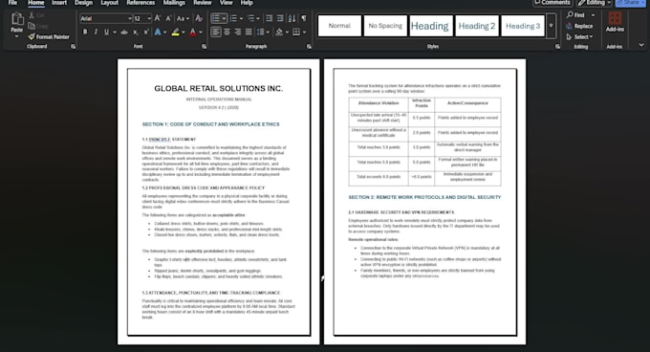Open the Review tab
The height and width of the screenshot is (352, 650).
[203, 3]
